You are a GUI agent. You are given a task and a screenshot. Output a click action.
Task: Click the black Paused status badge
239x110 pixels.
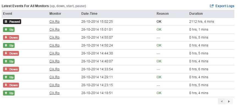pos(12,22)
